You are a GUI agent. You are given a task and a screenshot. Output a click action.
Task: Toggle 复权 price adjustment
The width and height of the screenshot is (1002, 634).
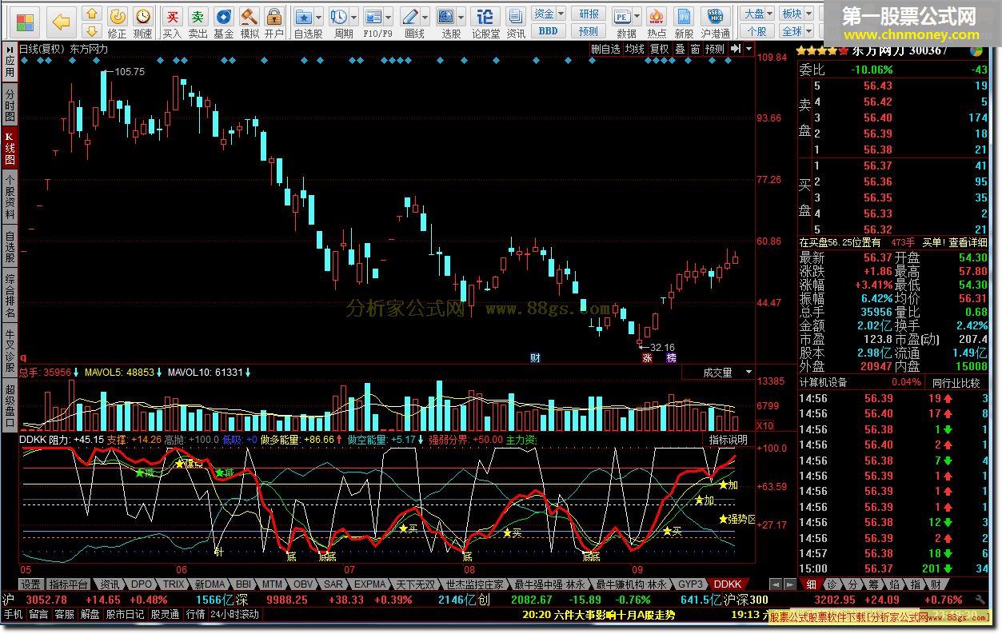[660, 49]
